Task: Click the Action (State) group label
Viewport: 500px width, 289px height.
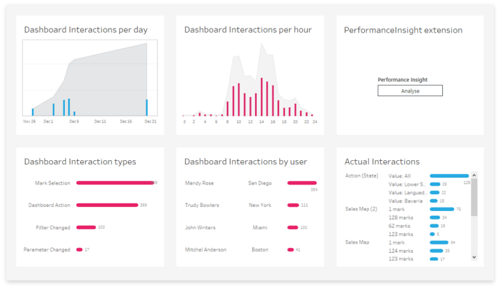Action: (362, 175)
